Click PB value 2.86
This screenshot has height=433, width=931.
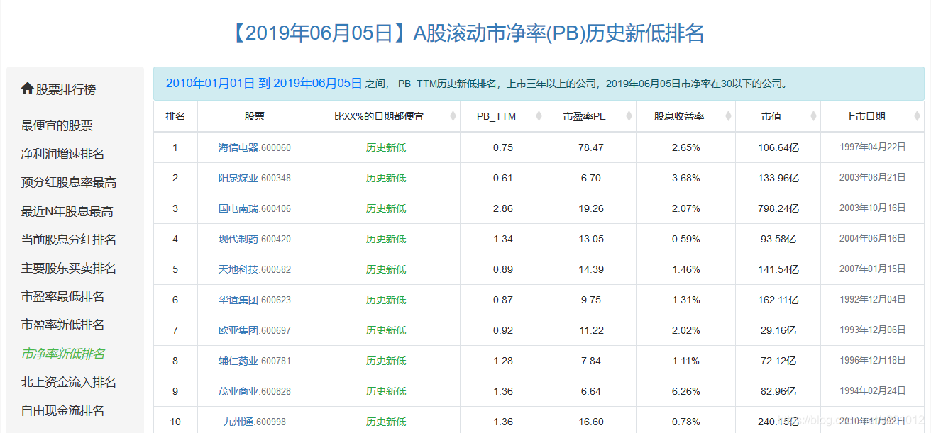pyautogui.click(x=502, y=208)
